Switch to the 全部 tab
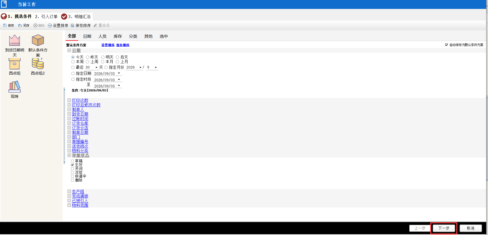Screen dimensions: 488x235 (72, 36)
